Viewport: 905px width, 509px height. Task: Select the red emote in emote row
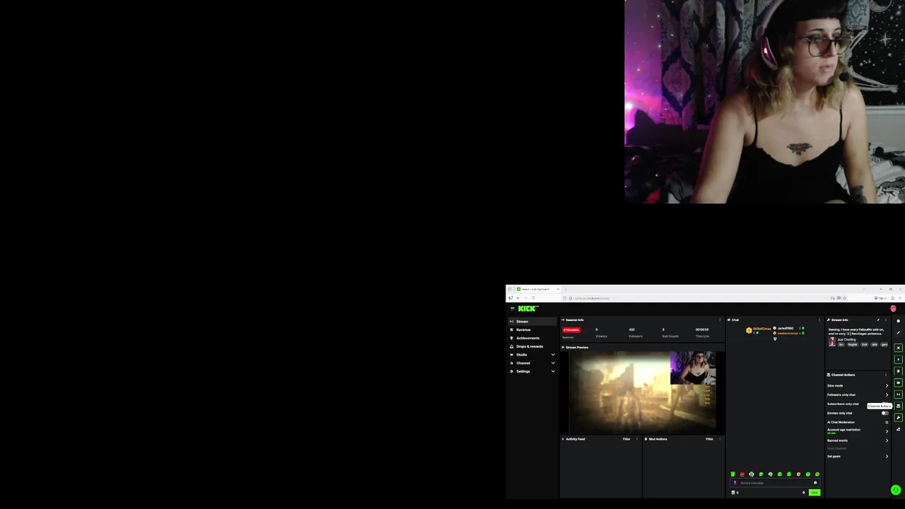pos(742,474)
